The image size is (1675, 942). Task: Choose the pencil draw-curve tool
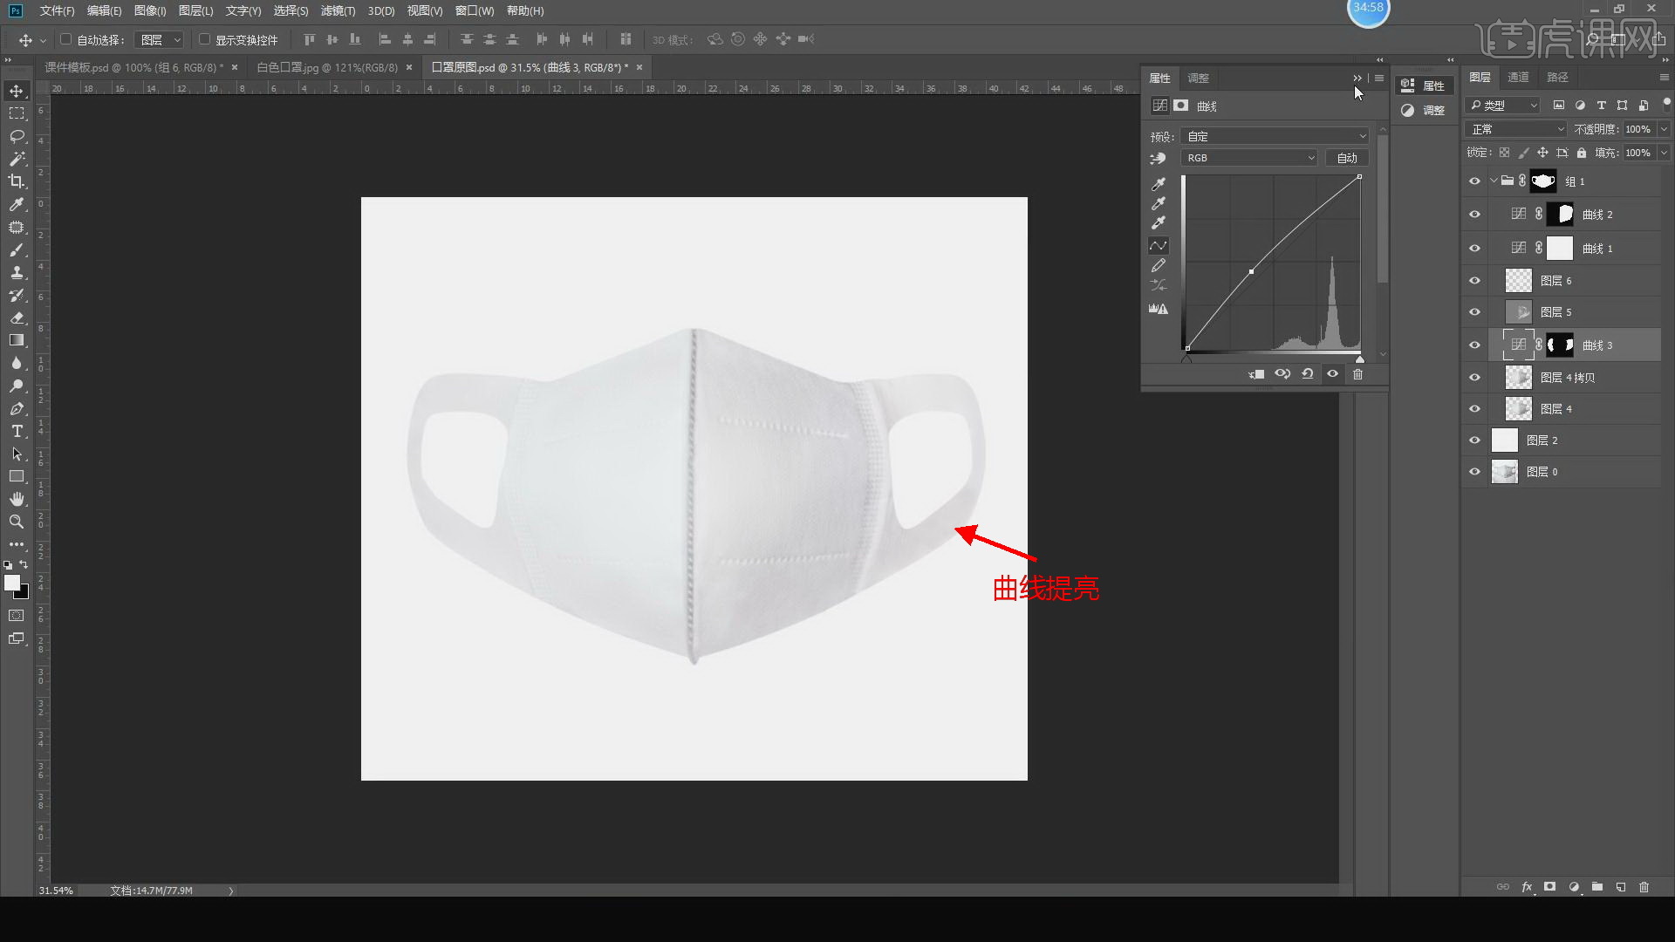click(x=1159, y=265)
